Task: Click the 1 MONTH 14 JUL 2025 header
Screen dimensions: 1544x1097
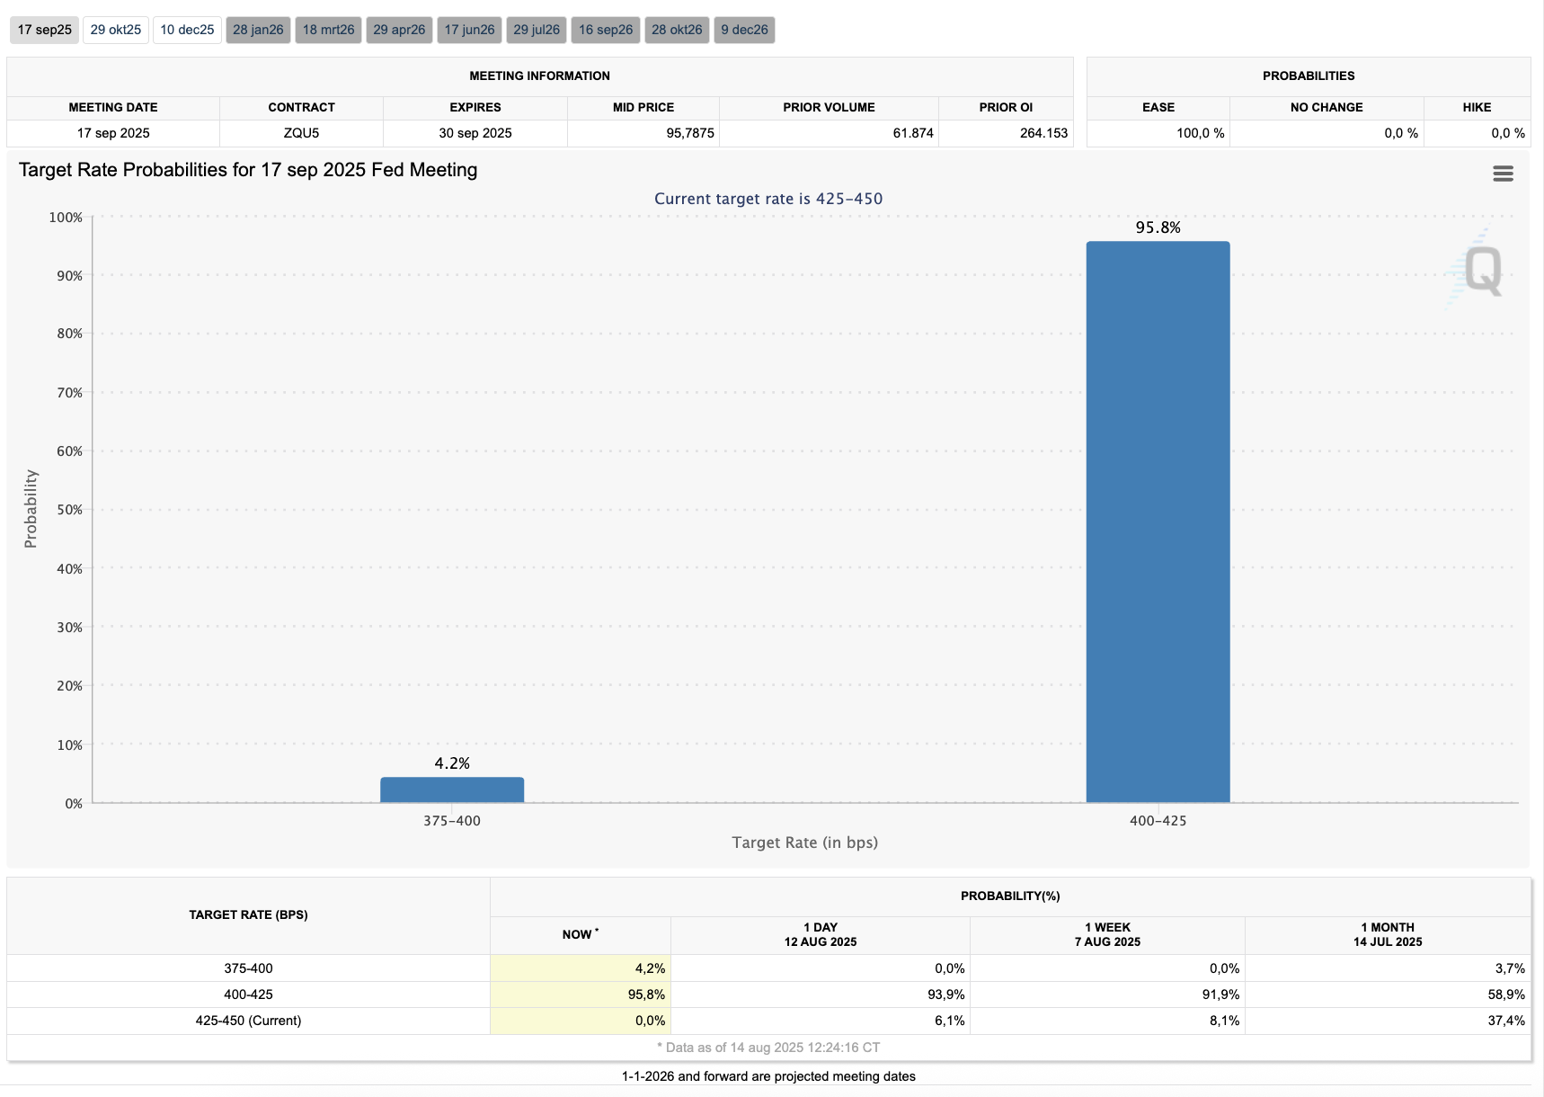Action: click(x=1388, y=935)
